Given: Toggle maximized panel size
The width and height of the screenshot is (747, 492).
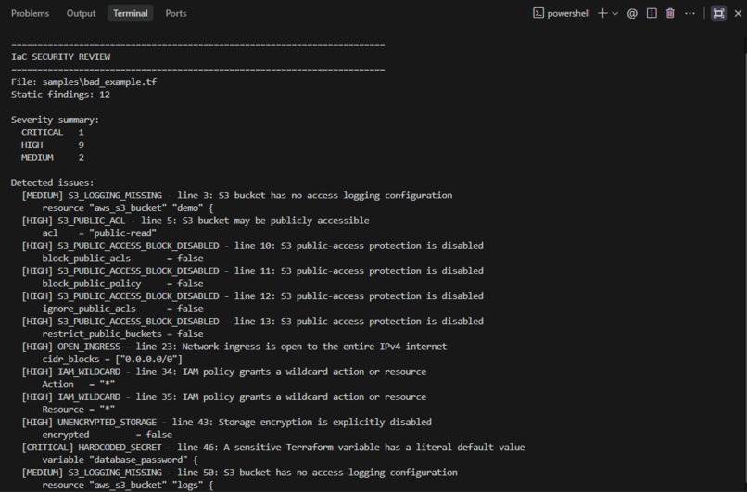Looking at the screenshot, I should (718, 13).
